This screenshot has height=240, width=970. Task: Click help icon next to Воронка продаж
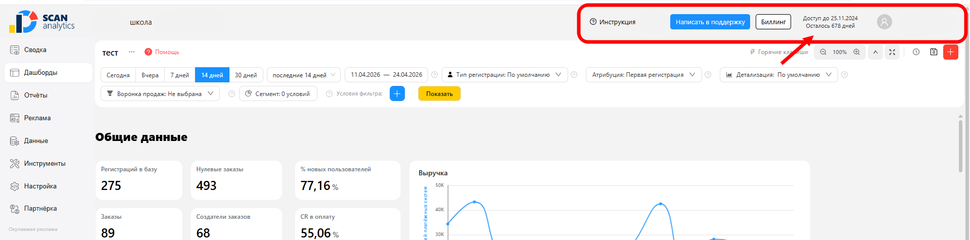point(232,94)
